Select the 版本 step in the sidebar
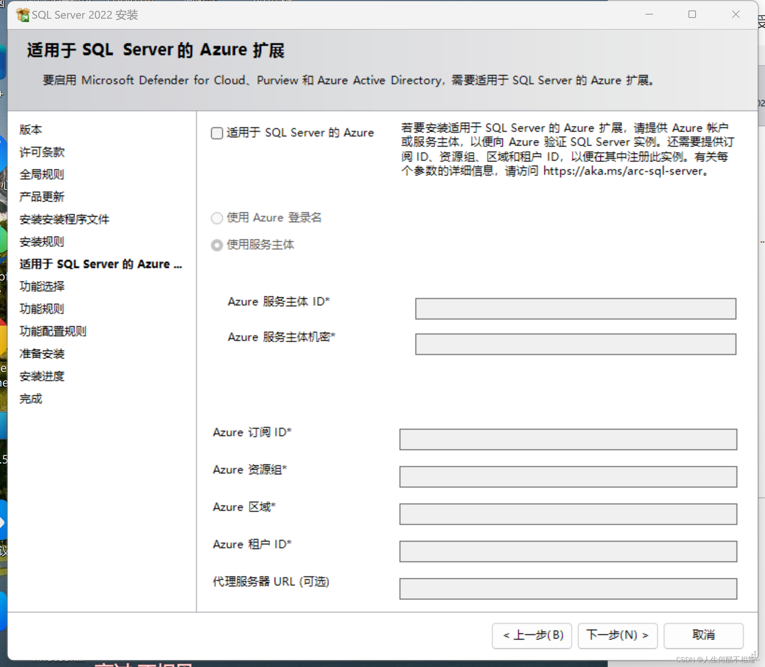The width and height of the screenshot is (765, 667). [x=31, y=130]
